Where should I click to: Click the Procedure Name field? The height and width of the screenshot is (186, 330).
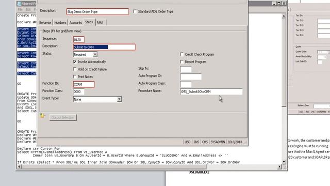coord(211,92)
